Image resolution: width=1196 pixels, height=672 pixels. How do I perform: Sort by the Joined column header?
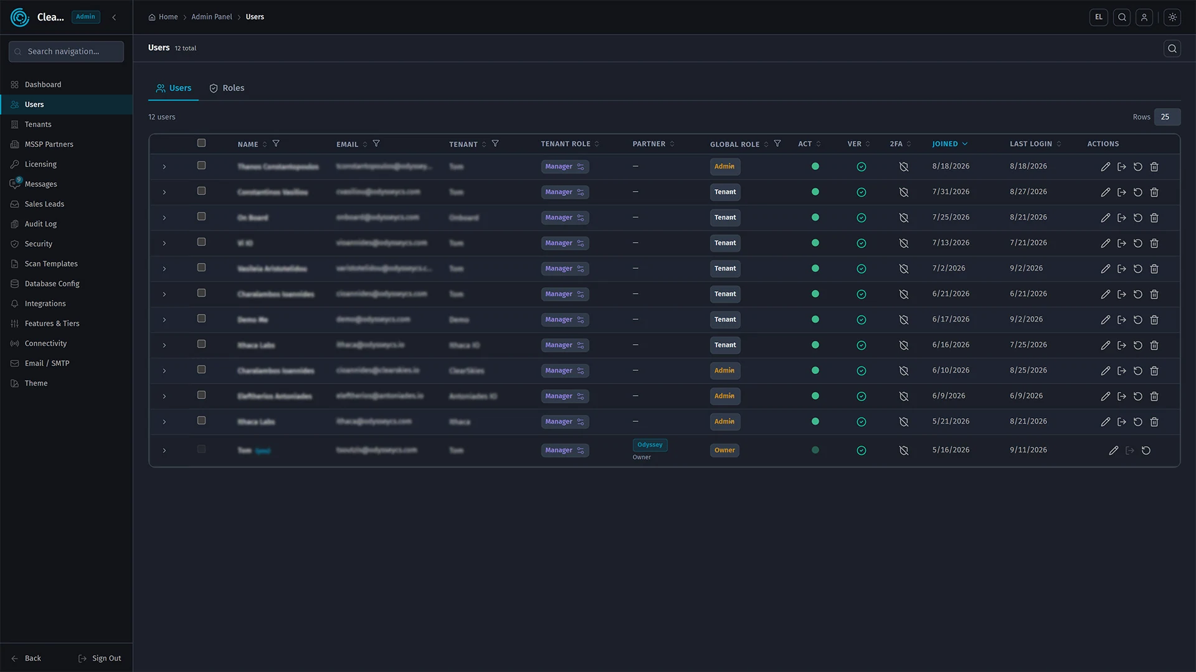tap(949, 144)
